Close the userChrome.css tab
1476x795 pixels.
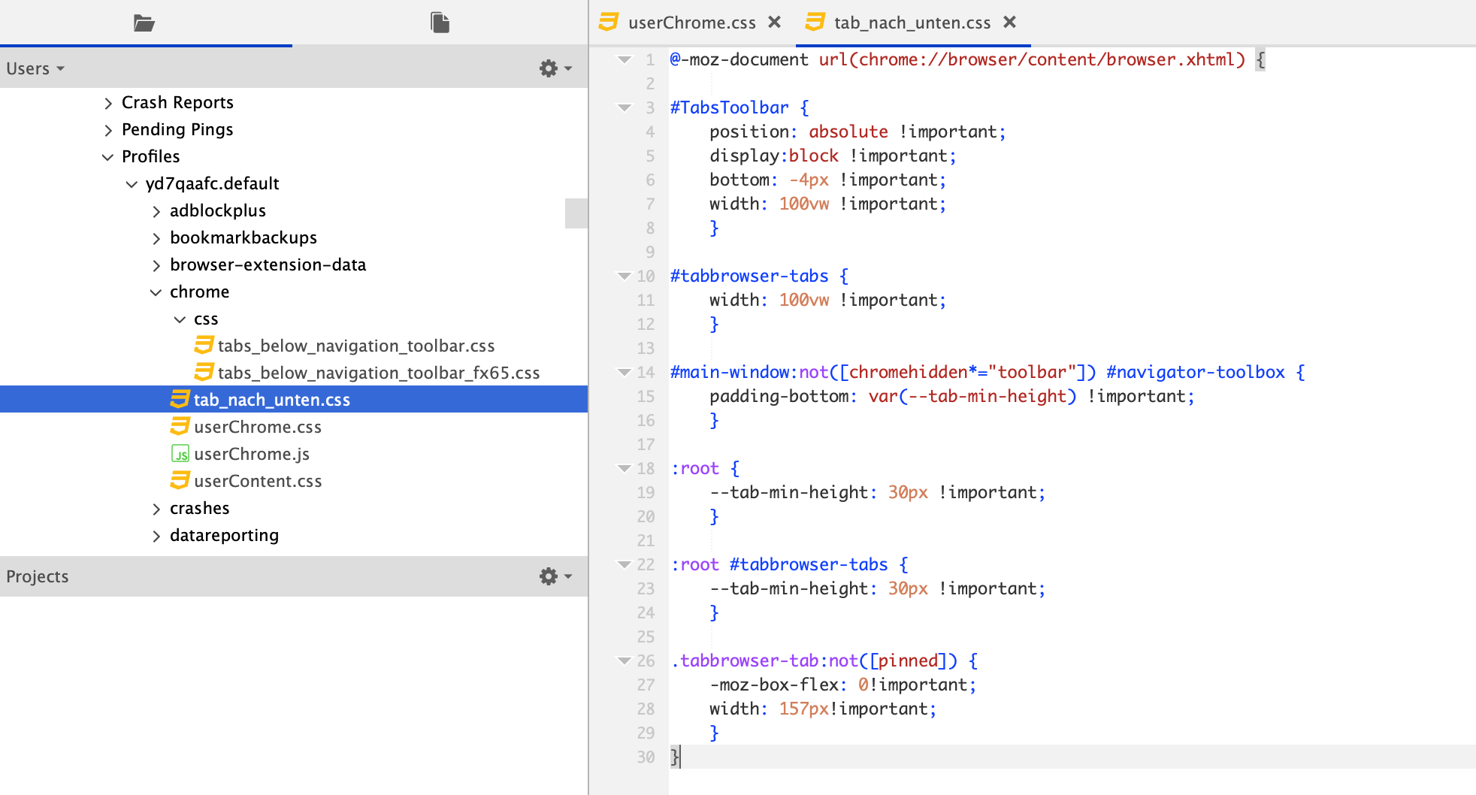(774, 23)
